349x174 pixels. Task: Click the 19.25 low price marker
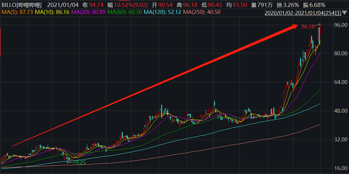[x=79, y=162]
